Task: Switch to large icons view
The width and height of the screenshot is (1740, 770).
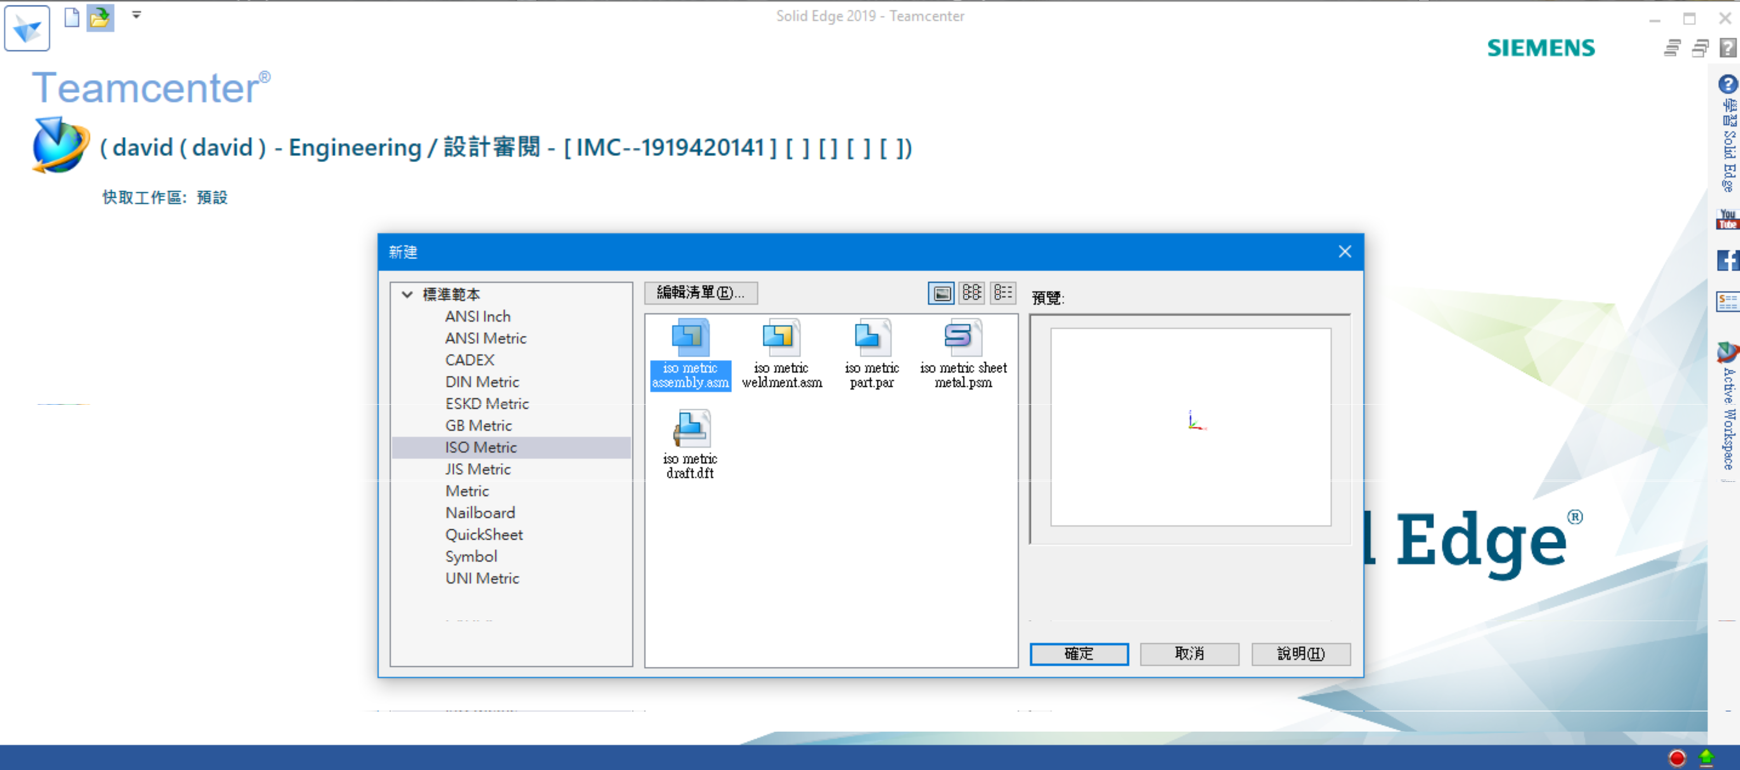Action: 941,293
